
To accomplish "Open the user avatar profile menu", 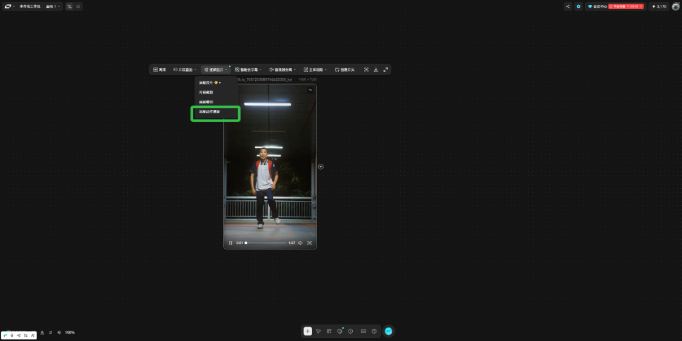I will (675, 7).
